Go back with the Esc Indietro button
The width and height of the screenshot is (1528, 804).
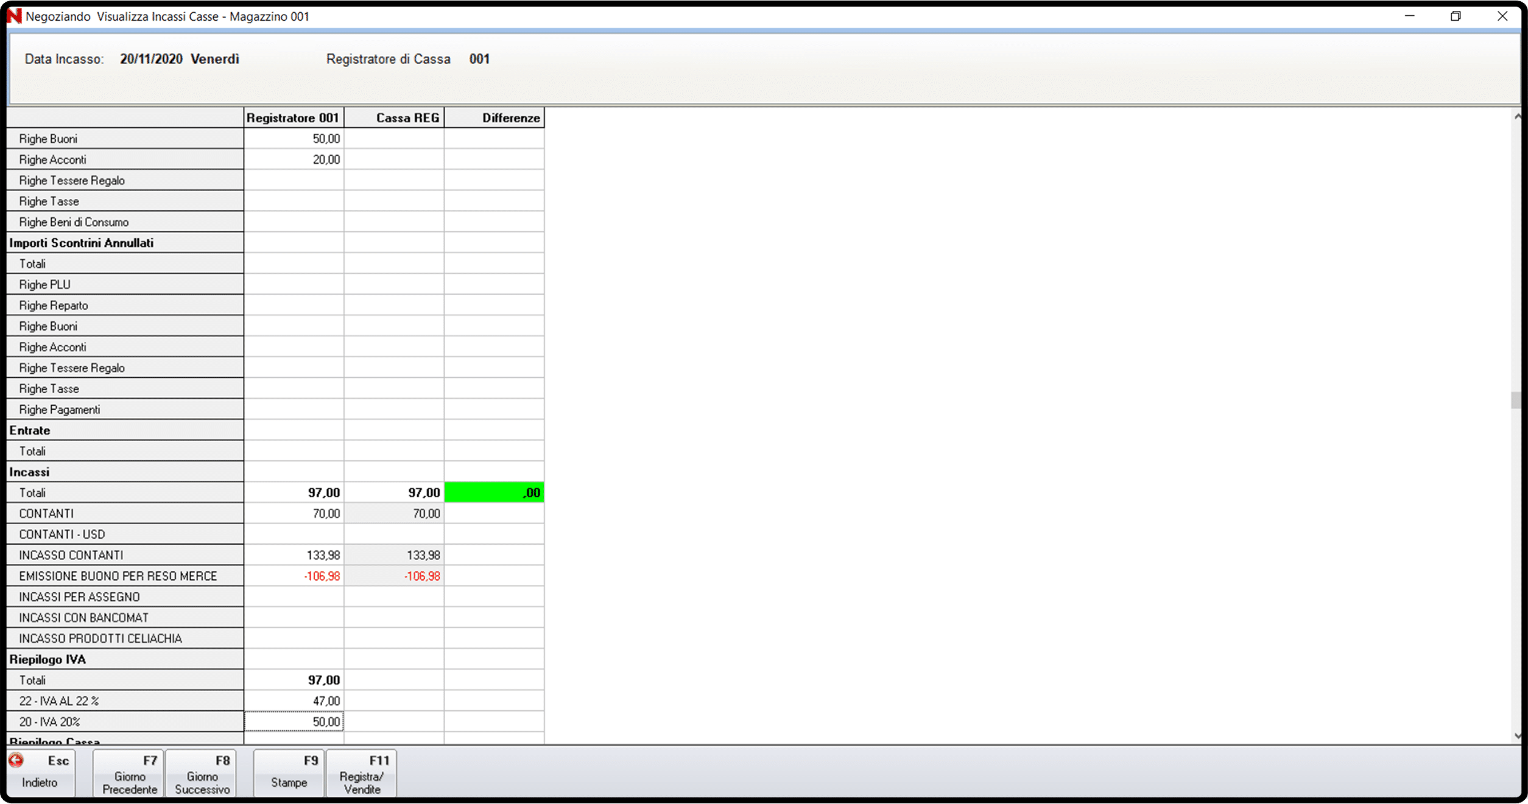pos(41,772)
